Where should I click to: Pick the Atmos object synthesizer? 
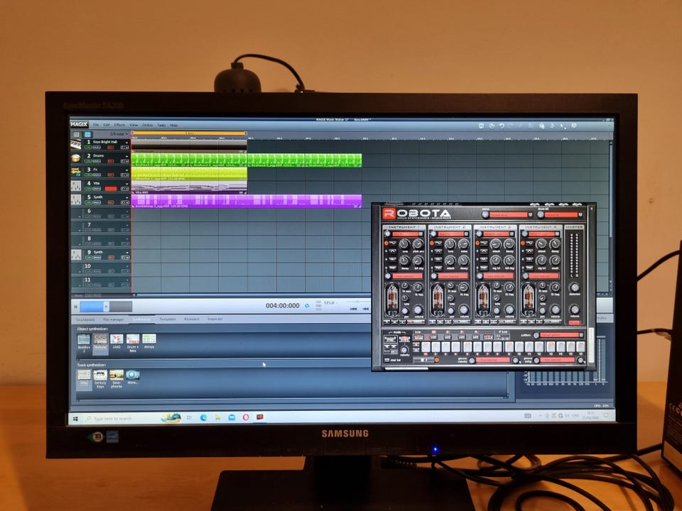coord(148,339)
